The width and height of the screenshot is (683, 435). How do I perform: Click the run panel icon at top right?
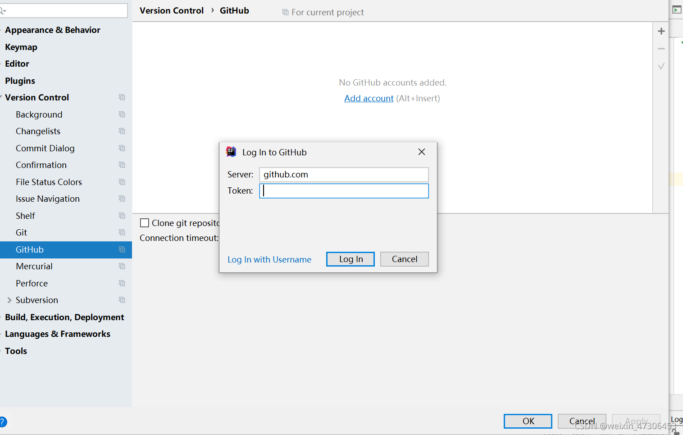677,9
